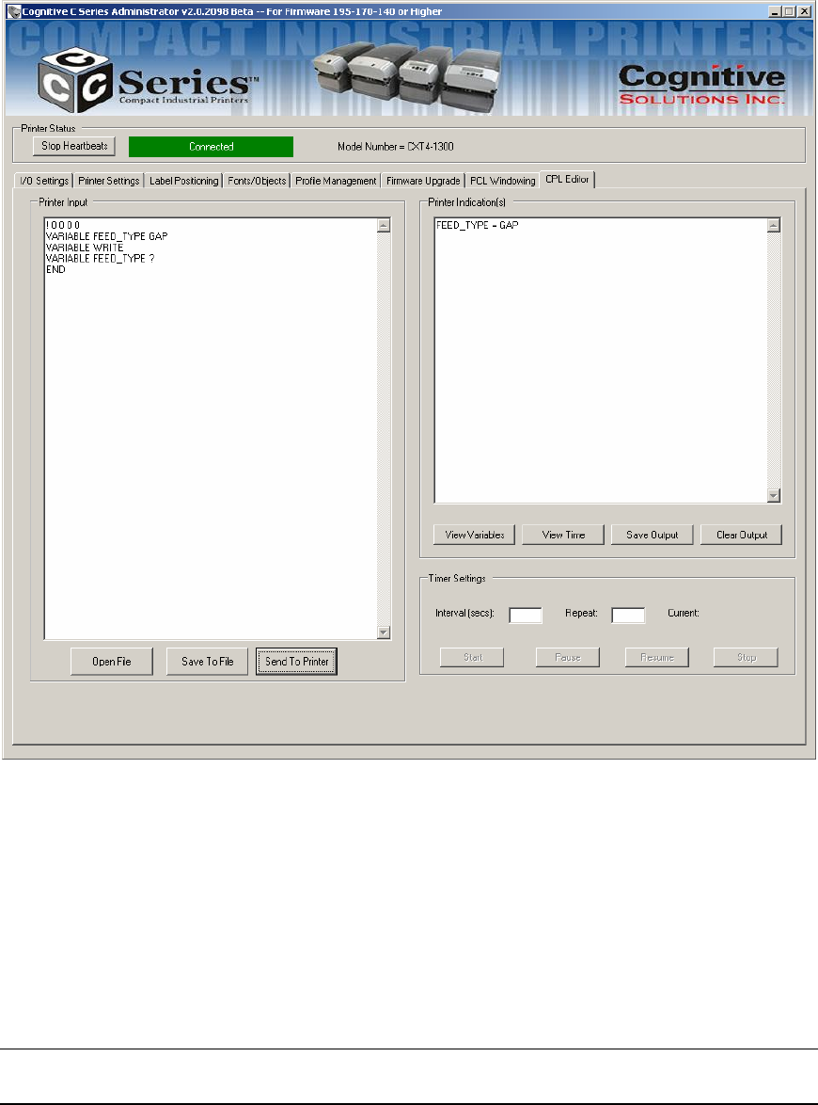Viewport: 818px width, 1105px height.
Task: Click Printer Indication(s) scrollbar up arrow
Action: tap(774, 226)
